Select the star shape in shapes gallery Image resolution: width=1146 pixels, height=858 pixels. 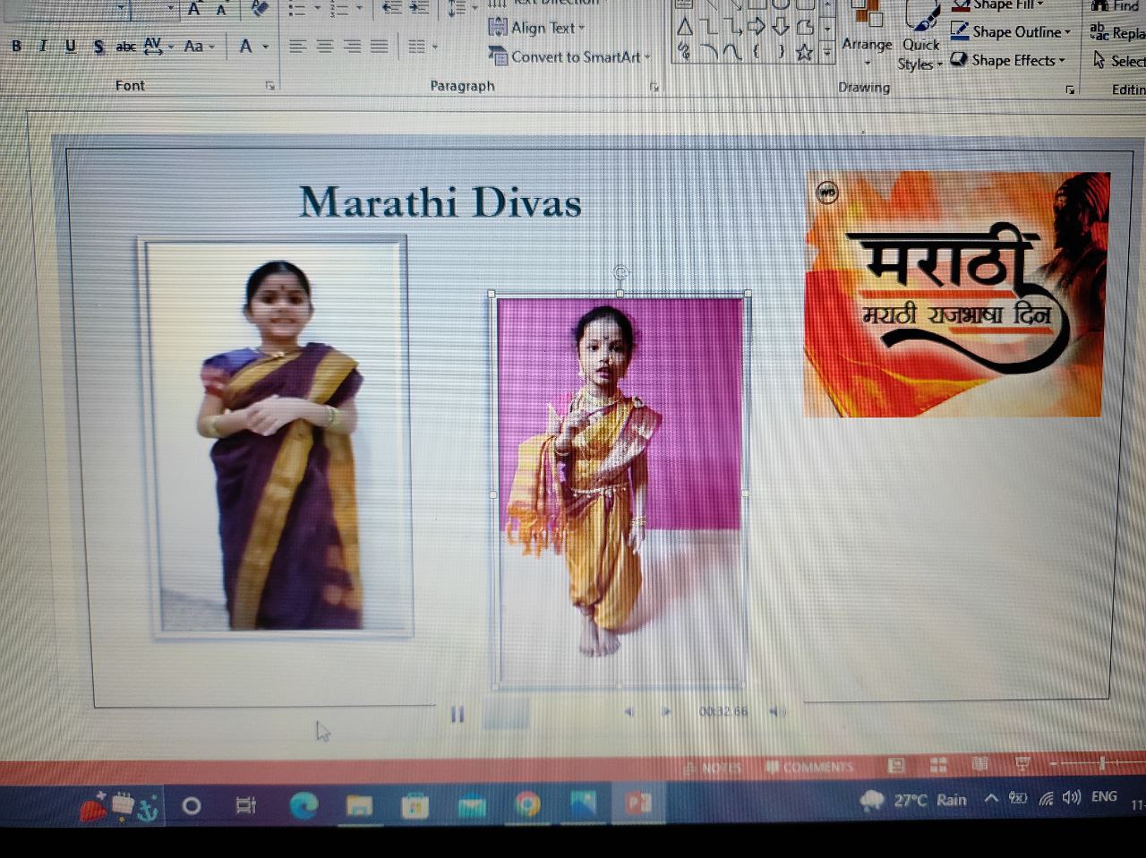pyautogui.click(x=804, y=53)
